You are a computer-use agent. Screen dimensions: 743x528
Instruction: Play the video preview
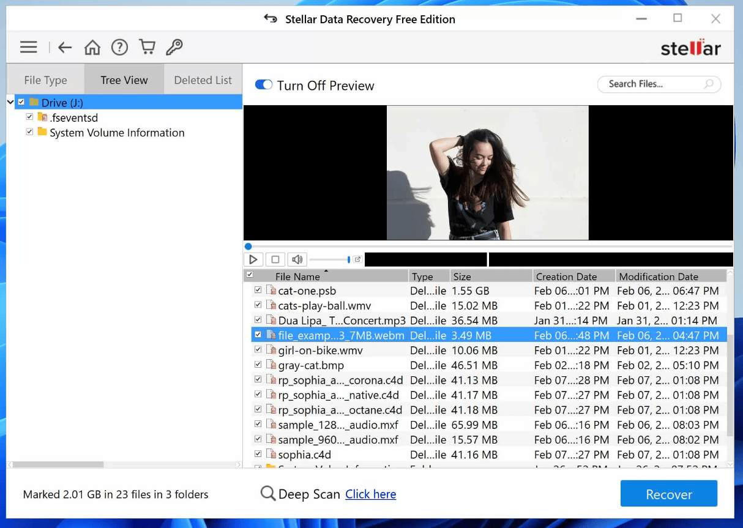tap(253, 259)
